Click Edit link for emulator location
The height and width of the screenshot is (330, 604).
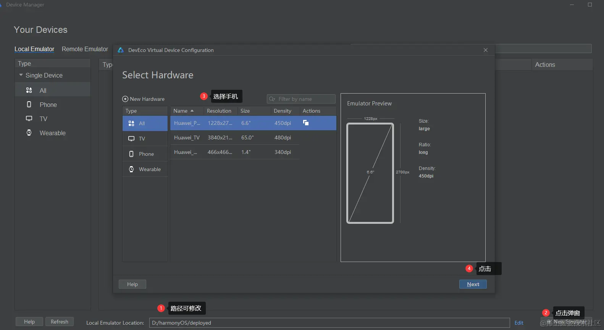click(519, 323)
